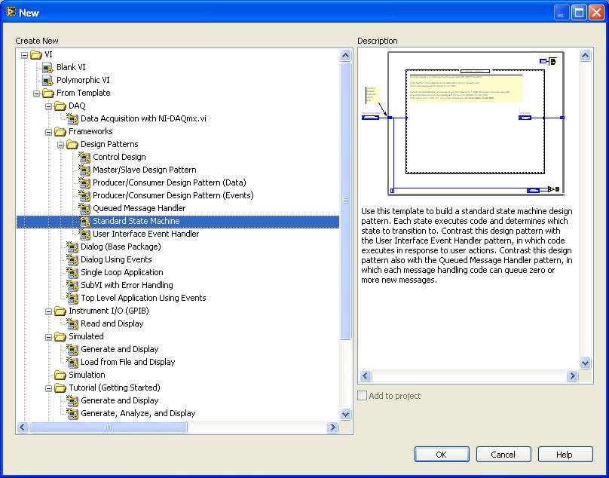
Task: Click the Cancel button
Action: tap(503, 455)
